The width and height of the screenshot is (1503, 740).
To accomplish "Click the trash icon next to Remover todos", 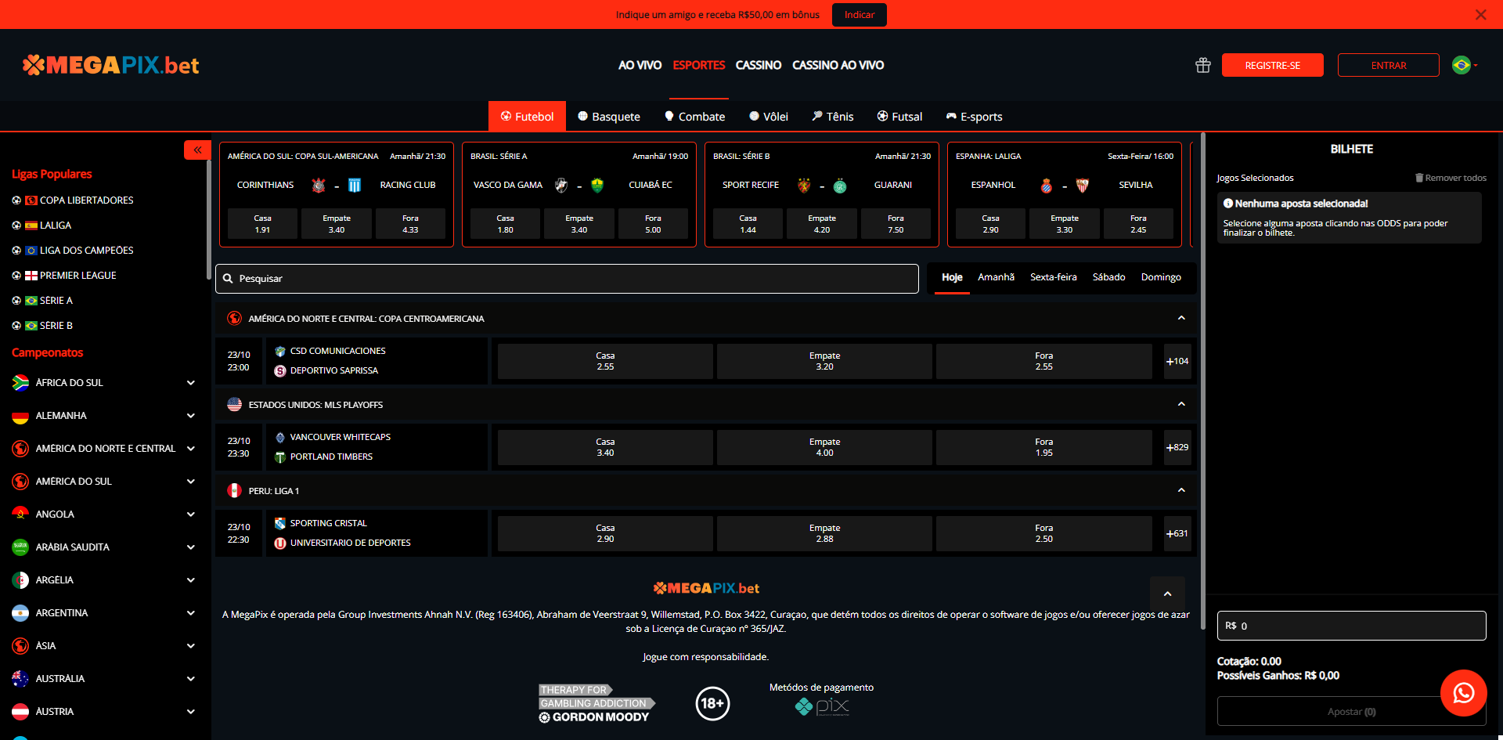I will click(x=1418, y=178).
